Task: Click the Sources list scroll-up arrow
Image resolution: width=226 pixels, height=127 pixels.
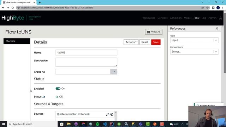Action: click(116, 112)
